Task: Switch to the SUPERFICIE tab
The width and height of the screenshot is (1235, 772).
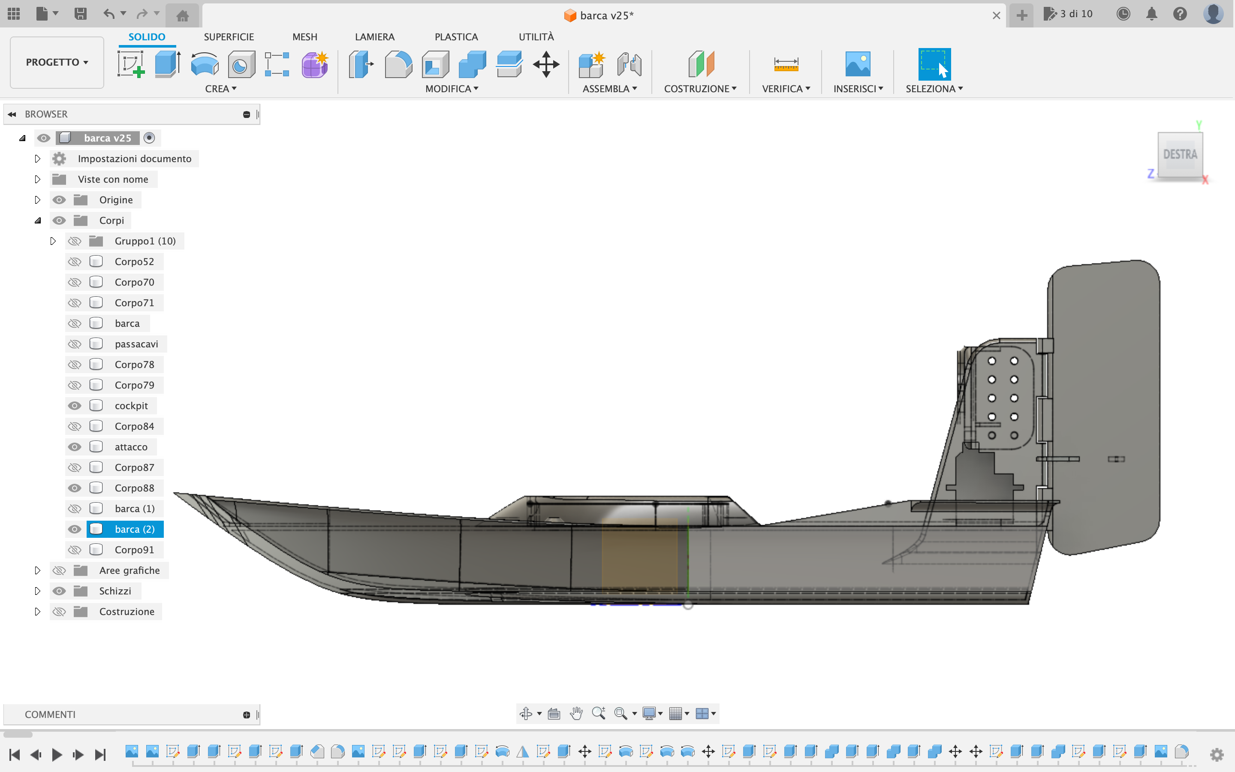Action: pos(229,37)
